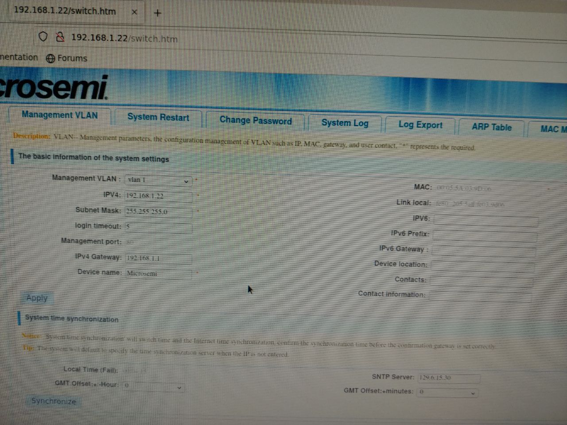Click the 'System time synchronization' heading

pos(72,318)
